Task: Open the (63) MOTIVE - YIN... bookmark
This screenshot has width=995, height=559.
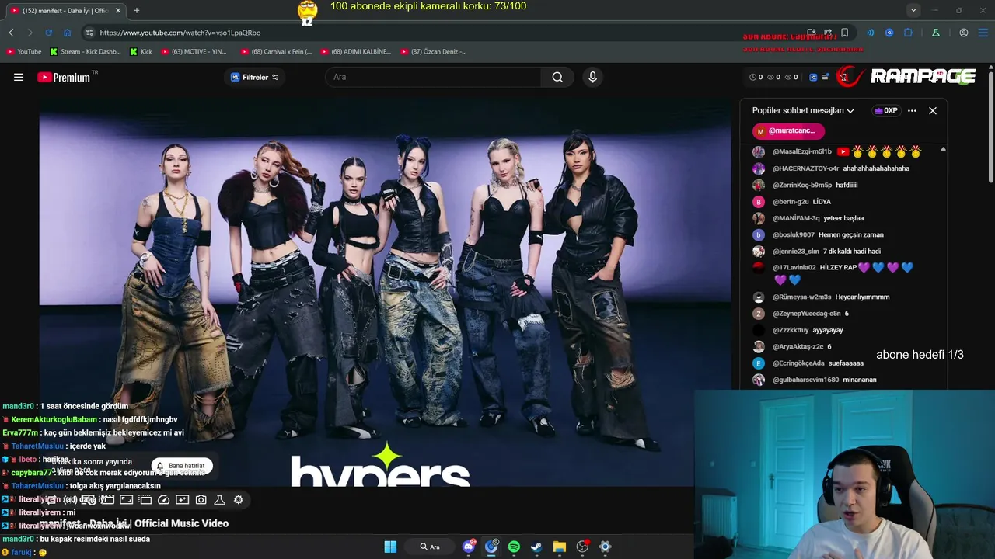Action: coord(194,51)
